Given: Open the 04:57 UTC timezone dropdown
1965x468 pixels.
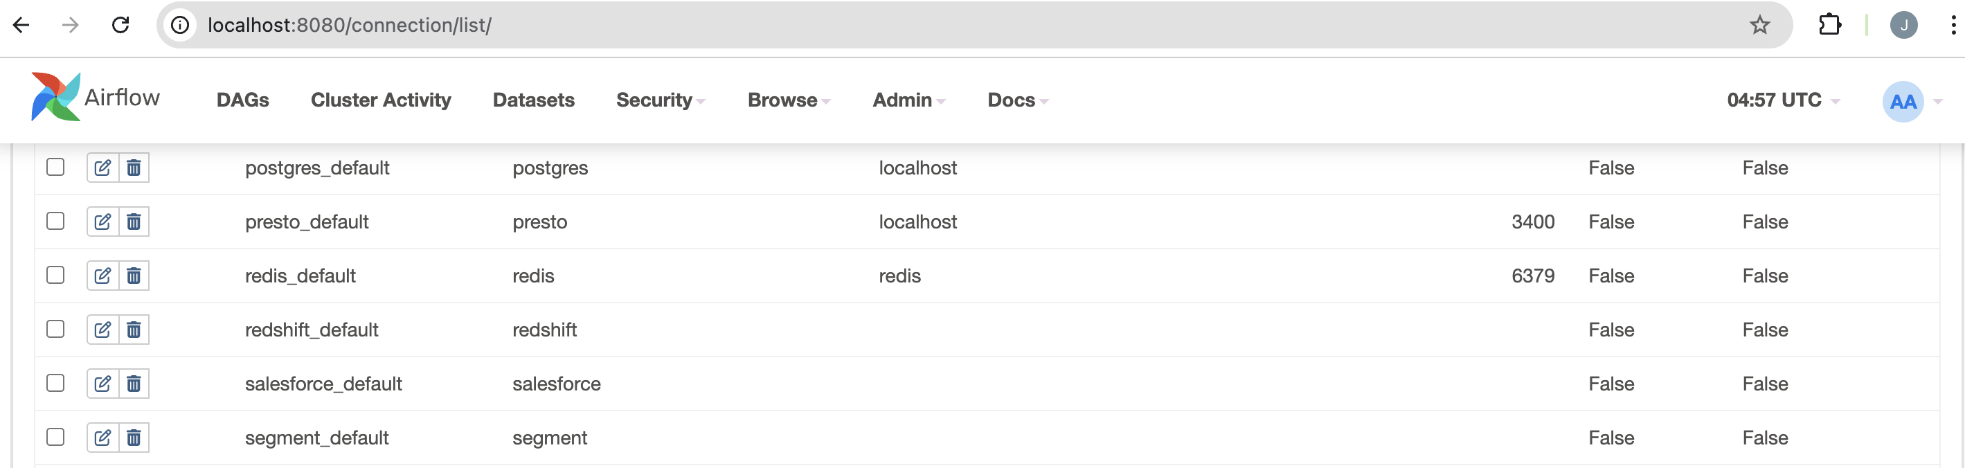Looking at the screenshot, I should click(x=1783, y=100).
